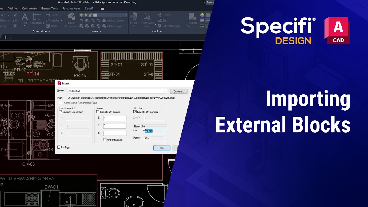Click the block Edit tool

pyautogui.click(x=163, y=20)
